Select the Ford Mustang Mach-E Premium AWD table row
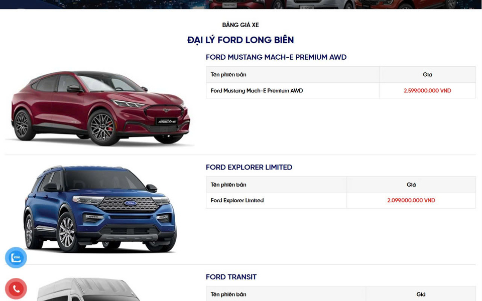This screenshot has height=301, width=482. pos(340,90)
